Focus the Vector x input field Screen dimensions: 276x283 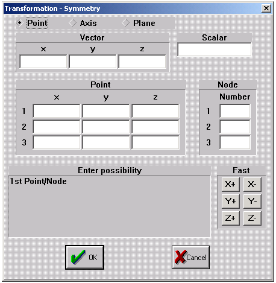43,62
